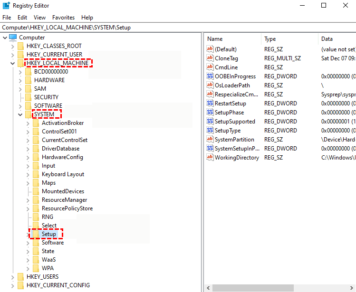Select the OOBEInProgress DWORD value icon
The image size is (356, 292).
pyautogui.click(x=210, y=76)
